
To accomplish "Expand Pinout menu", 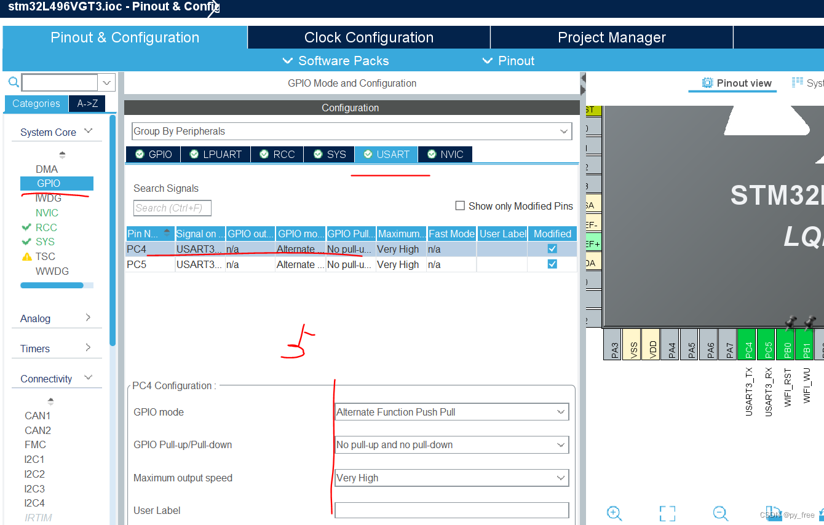I will click(509, 61).
